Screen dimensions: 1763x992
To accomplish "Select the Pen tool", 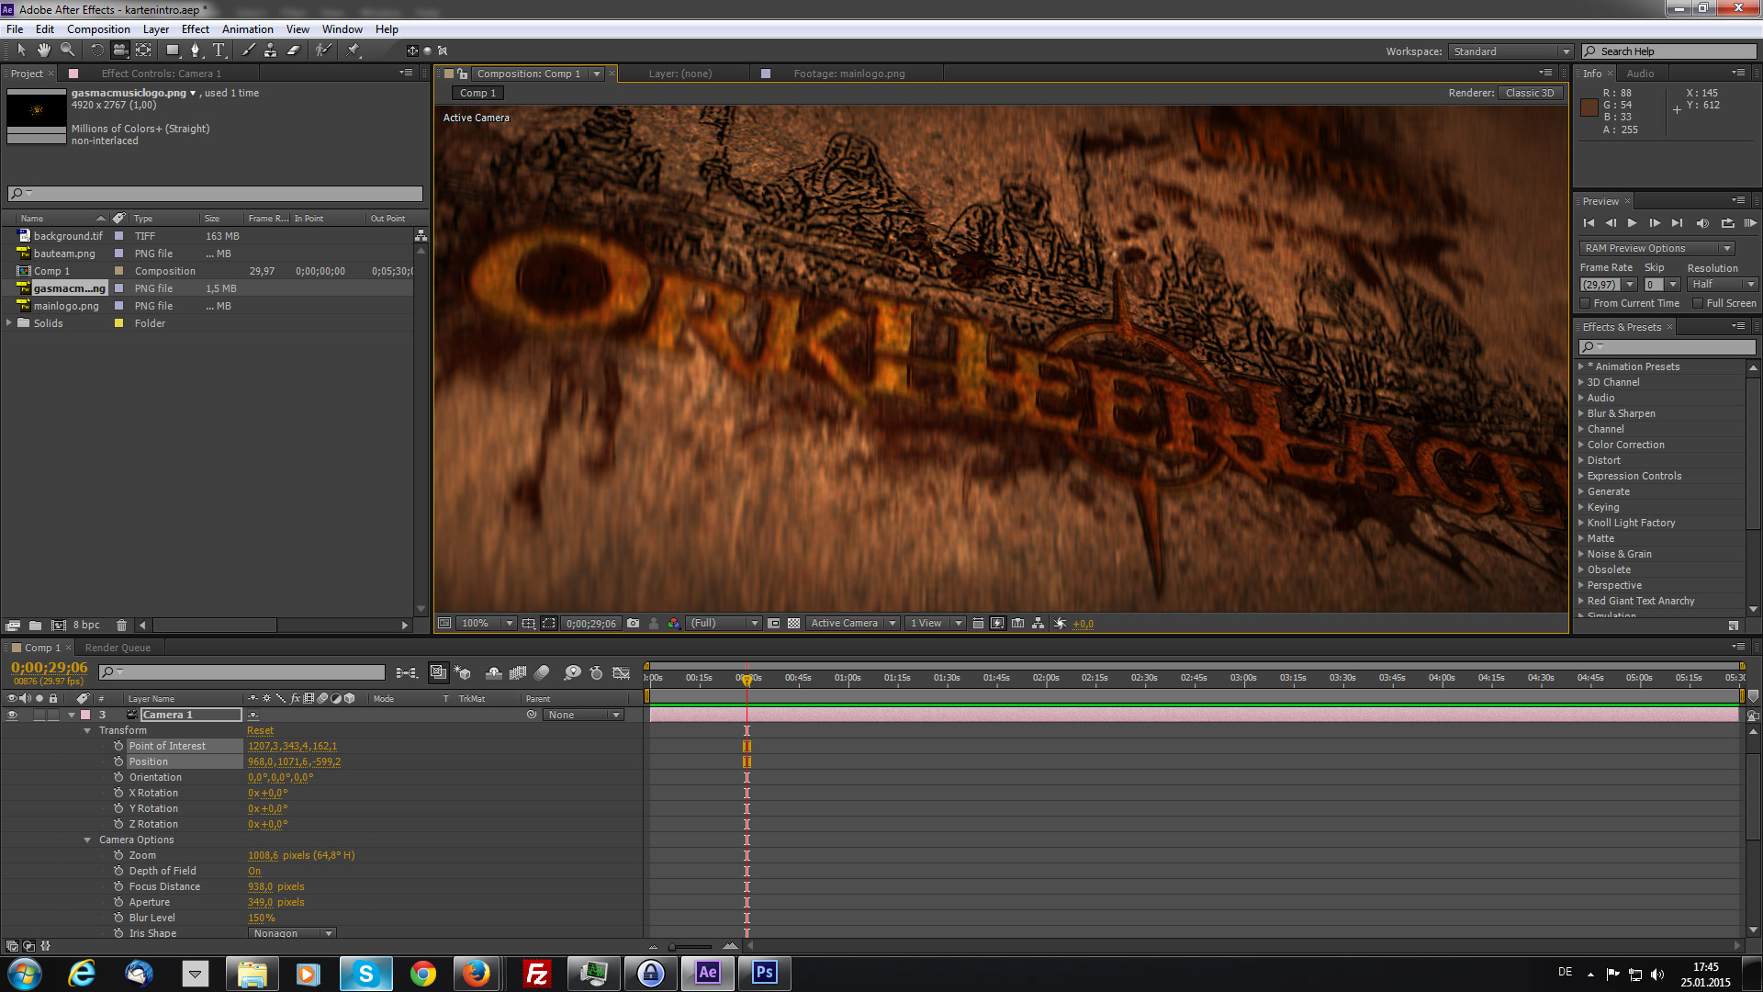I will coord(195,51).
